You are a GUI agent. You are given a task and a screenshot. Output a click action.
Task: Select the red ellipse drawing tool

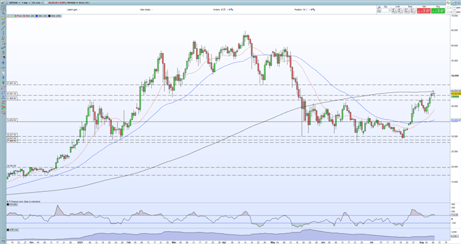tap(3, 88)
